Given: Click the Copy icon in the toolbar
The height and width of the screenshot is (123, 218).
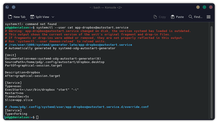Looking at the screenshot, I should point(155,17).
